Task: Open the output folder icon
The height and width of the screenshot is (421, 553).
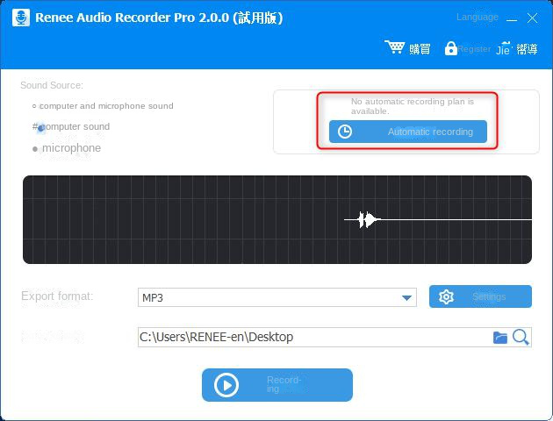Action: point(500,337)
